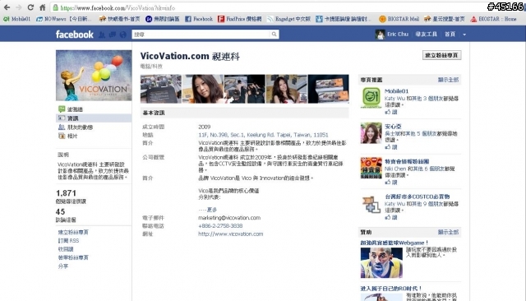Like the second recommended page below Mobile01
The image size is (526, 301).
point(391,147)
